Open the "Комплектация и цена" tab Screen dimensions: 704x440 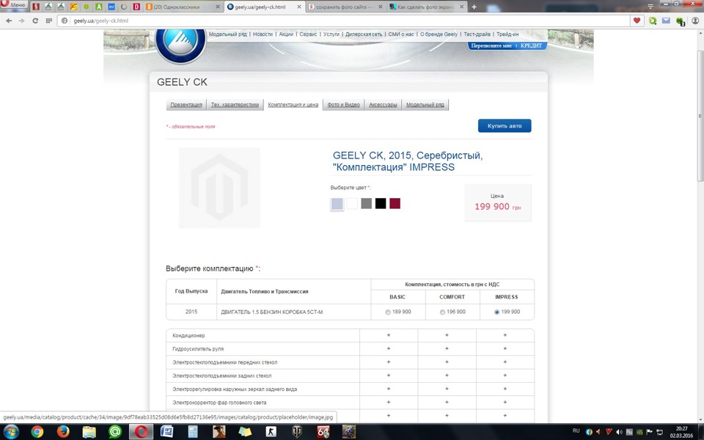pyautogui.click(x=293, y=105)
